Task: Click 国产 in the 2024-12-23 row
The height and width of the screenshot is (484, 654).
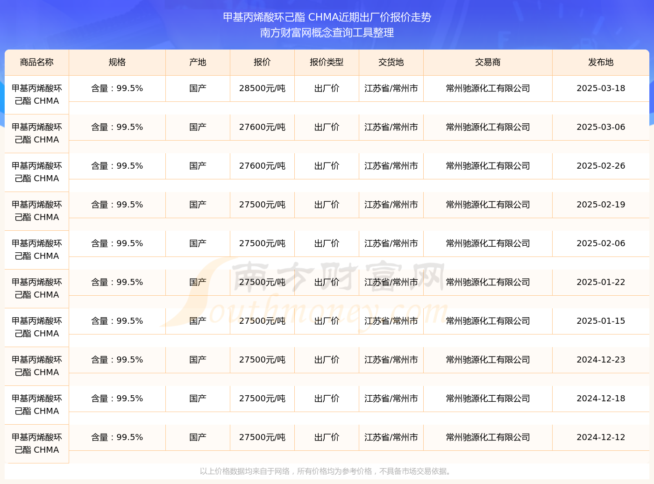Action: tap(198, 360)
